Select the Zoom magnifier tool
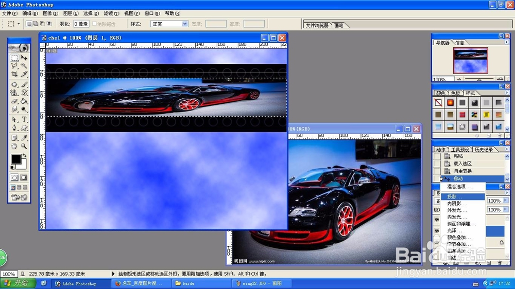 coord(24,146)
